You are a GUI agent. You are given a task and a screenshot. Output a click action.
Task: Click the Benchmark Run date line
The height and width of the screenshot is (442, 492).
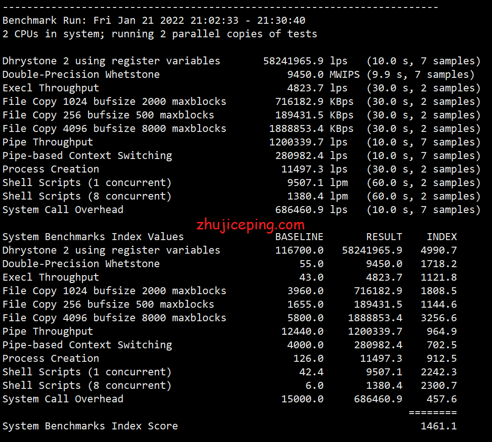point(154,21)
